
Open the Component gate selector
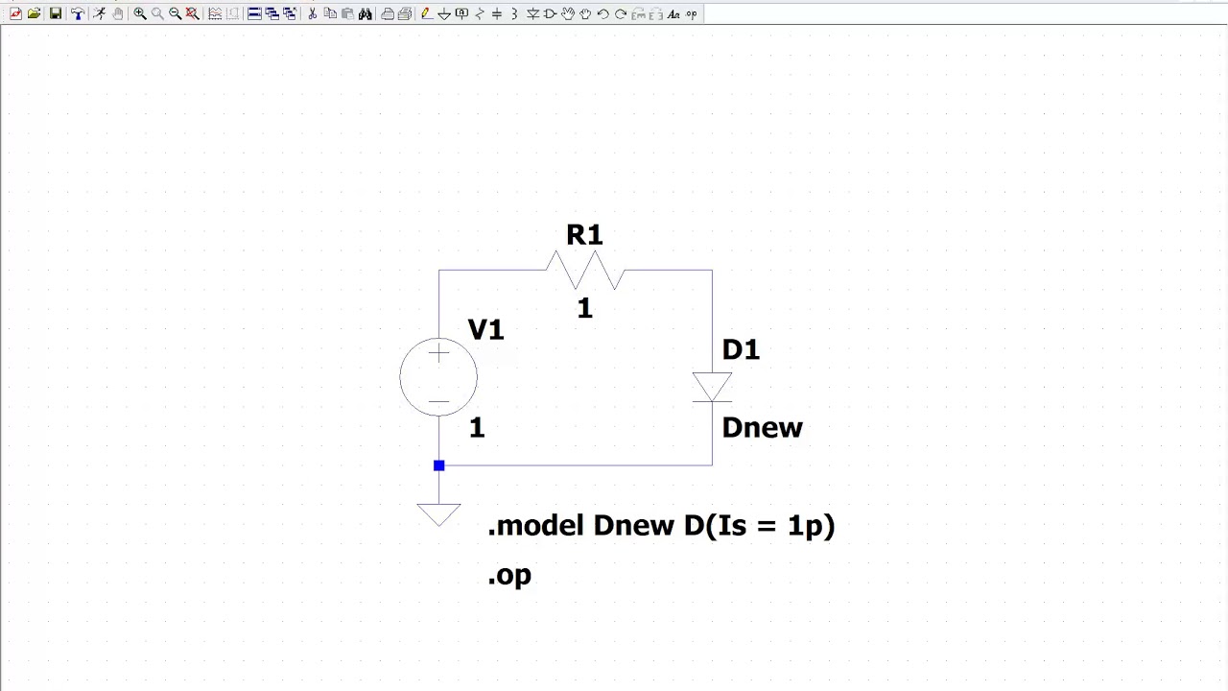(x=551, y=13)
